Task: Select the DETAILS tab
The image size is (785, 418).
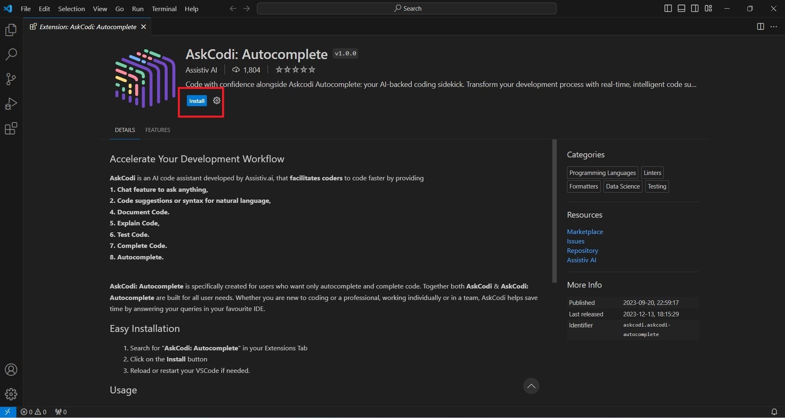Action: pos(125,130)
